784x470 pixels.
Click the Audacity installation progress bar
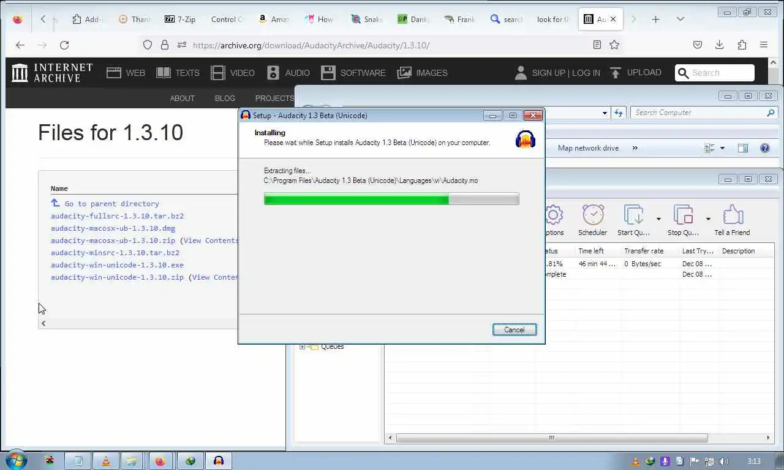(x=391, y=199)
